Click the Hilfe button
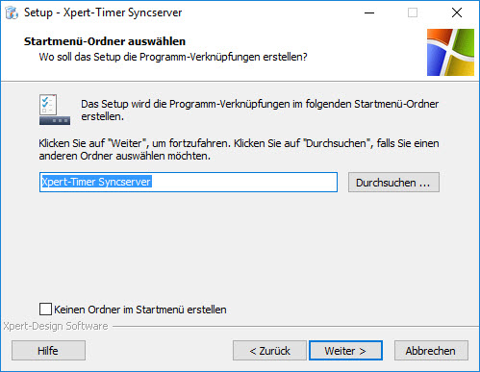The height and width of the screenshot is (372, 480). coord(48,351)
